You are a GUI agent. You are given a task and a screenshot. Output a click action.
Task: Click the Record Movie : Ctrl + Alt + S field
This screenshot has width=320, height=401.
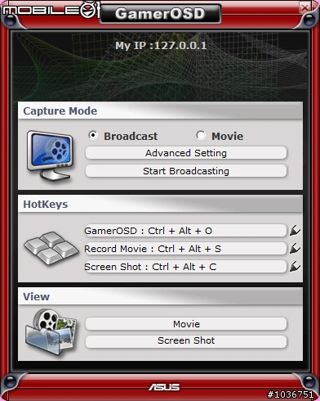[x=185, y=249]
